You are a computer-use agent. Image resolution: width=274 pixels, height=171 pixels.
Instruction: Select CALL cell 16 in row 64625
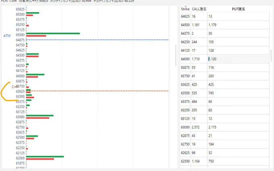click(193, 17)
